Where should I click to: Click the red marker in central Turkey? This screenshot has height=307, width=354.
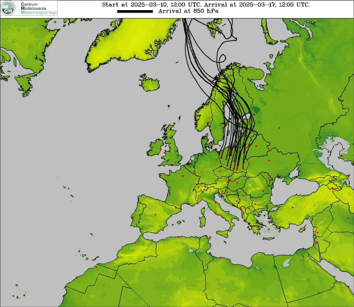pyautogui.click(x=293, y=208)
